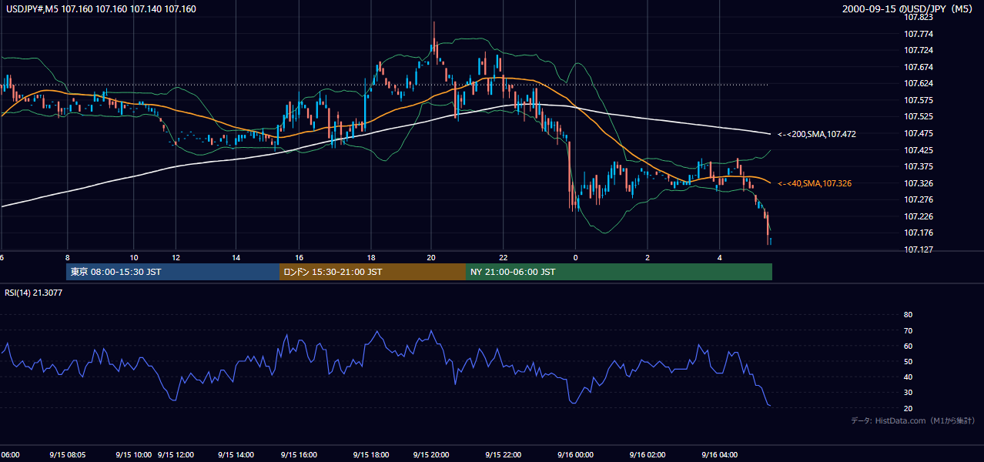Select the NY 21:00-06:00 JST session bar
The height and width of the screenshot is (462, 984).
pyautogui.click(x=619, y=272)
